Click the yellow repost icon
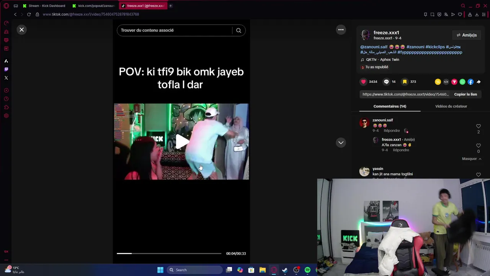 tap(438, 82)
